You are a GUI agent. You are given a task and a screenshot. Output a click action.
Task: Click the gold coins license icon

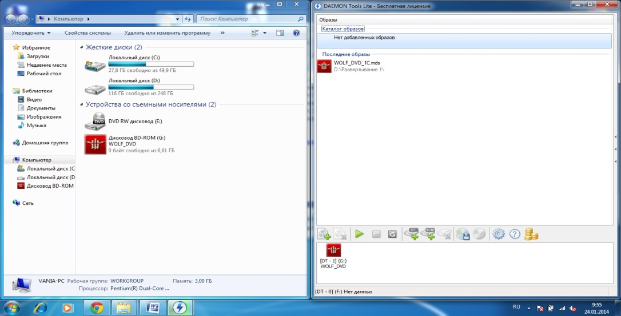531,234
